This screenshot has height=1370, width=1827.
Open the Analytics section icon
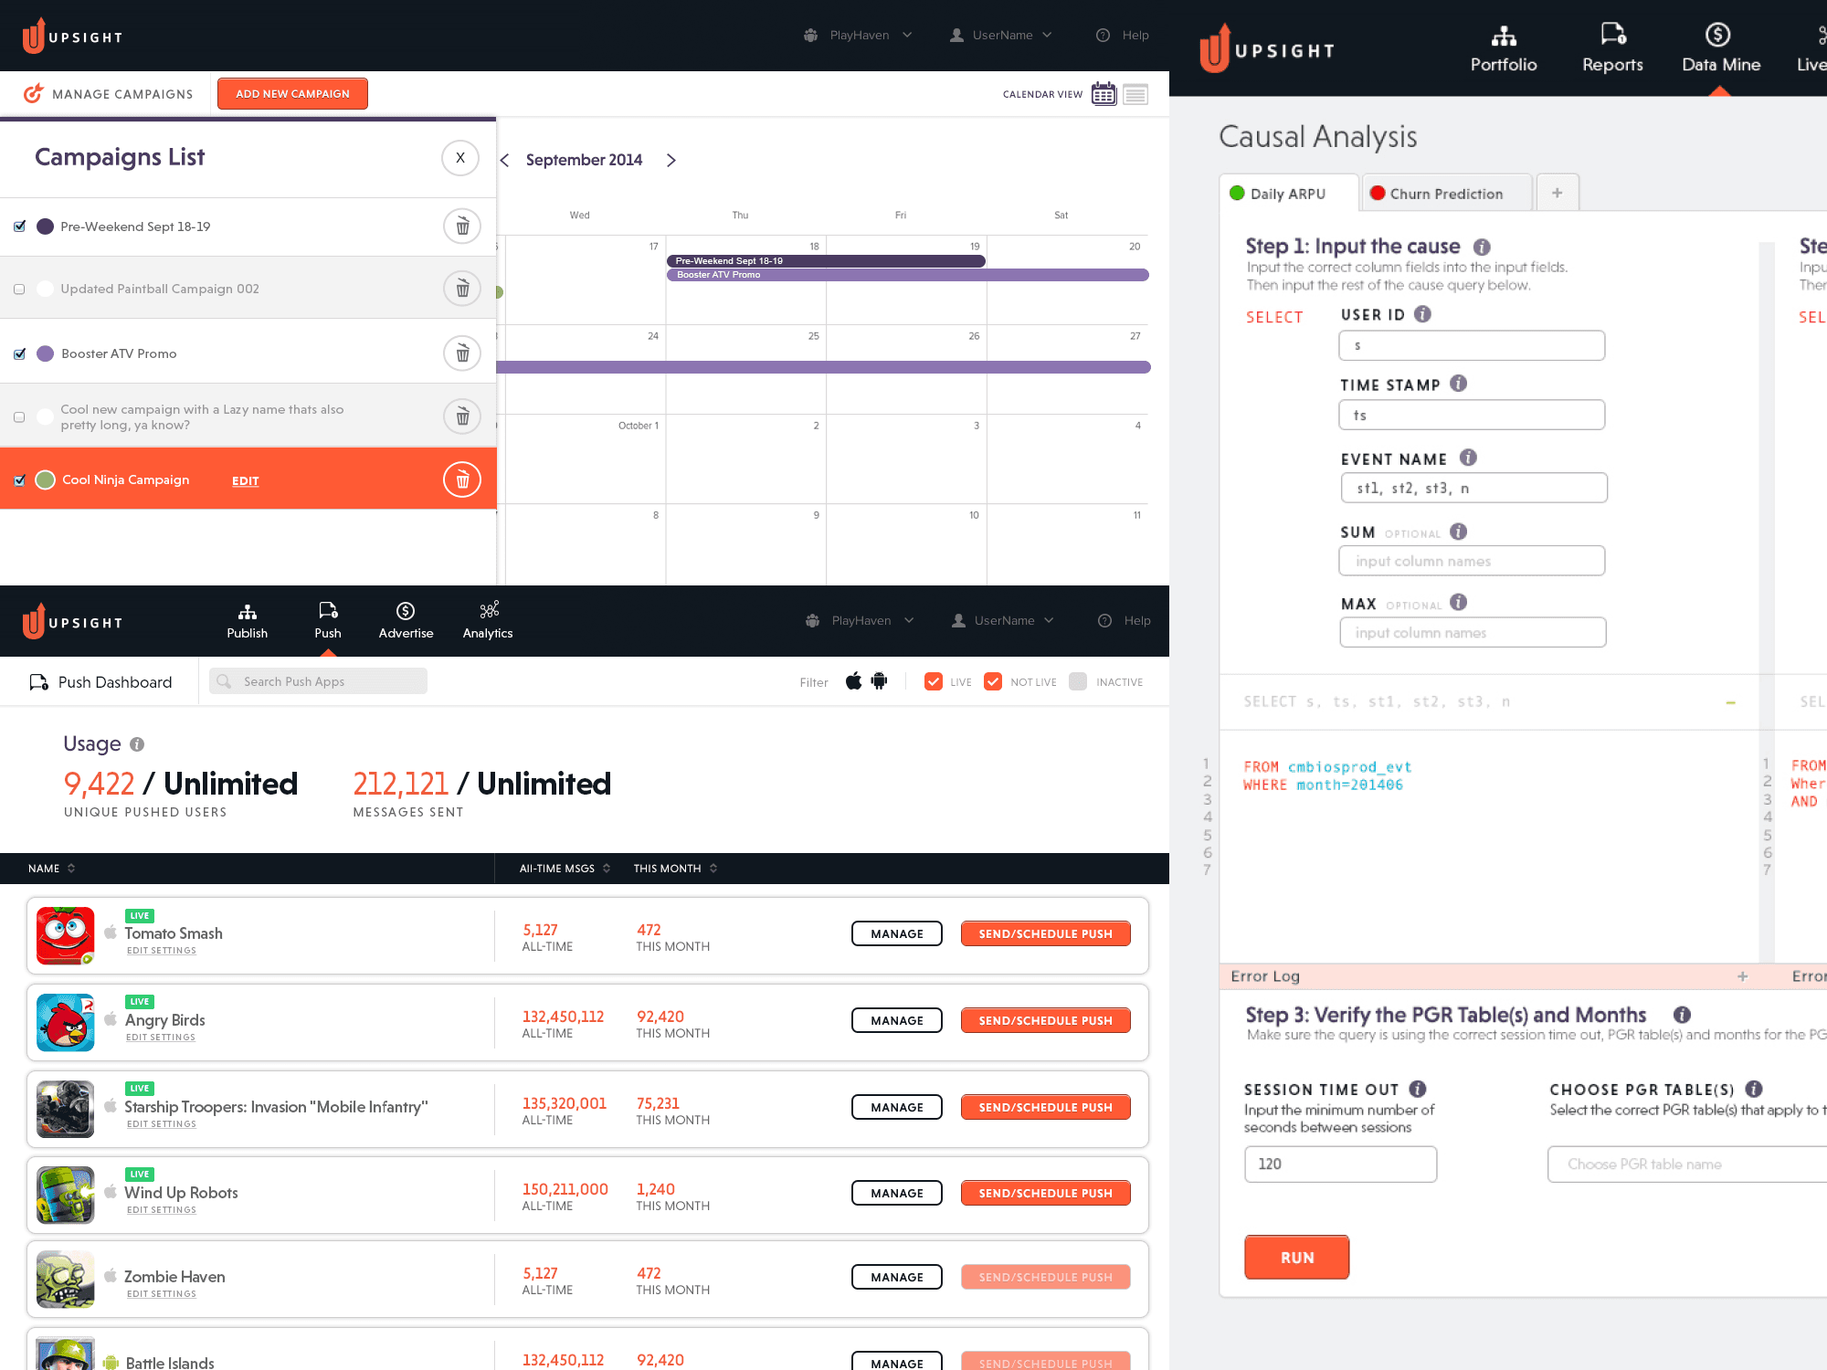pos(489,610)
